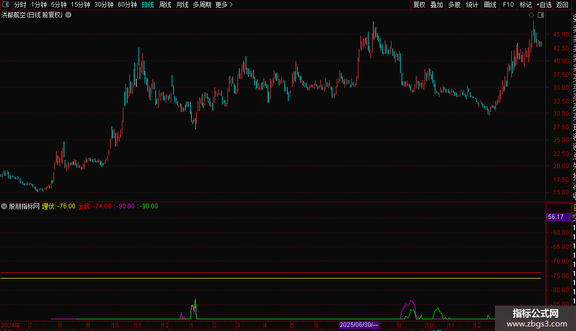Open the 统计 statistics tool
The width and height of the screenshot is (576, 331).
pyautogui.click(x=472, y=5)
